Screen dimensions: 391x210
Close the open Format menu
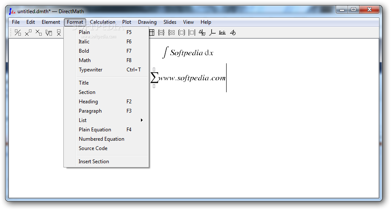coord(75,22)
